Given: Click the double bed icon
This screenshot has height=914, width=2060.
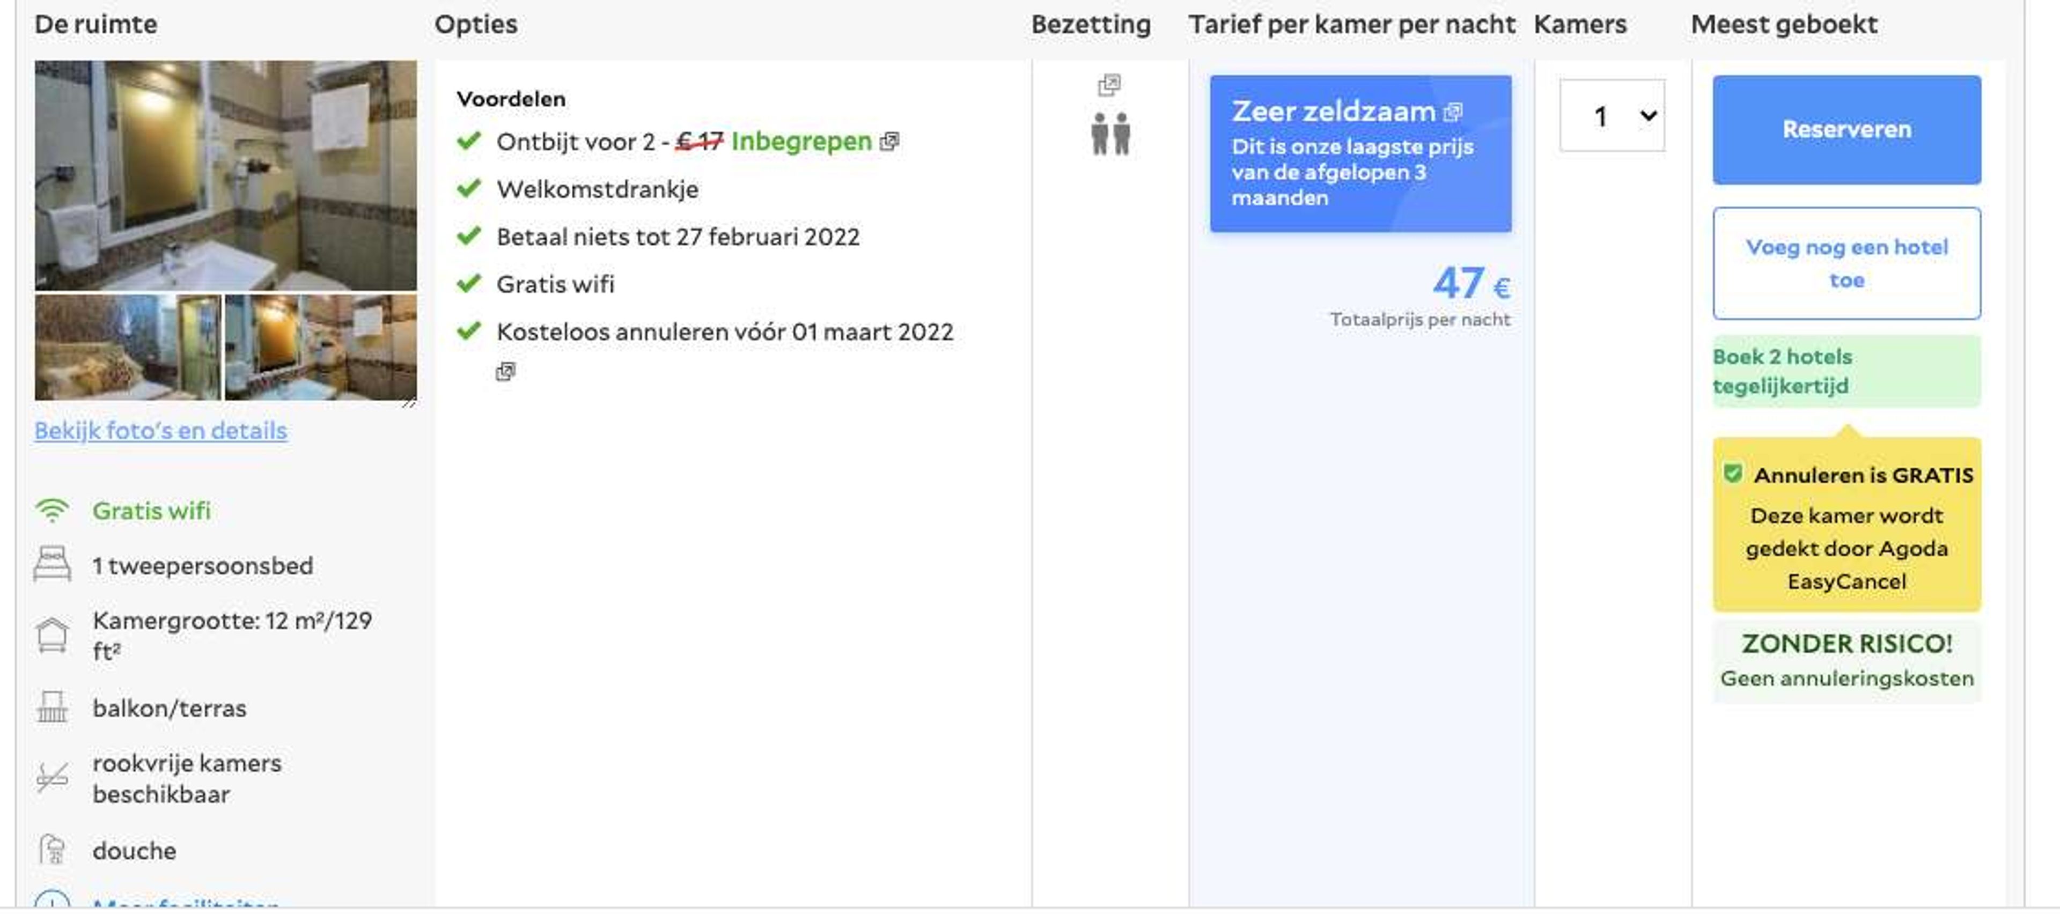Looking at the screenshot, I should pyautogui.click(x=53, y=565).
